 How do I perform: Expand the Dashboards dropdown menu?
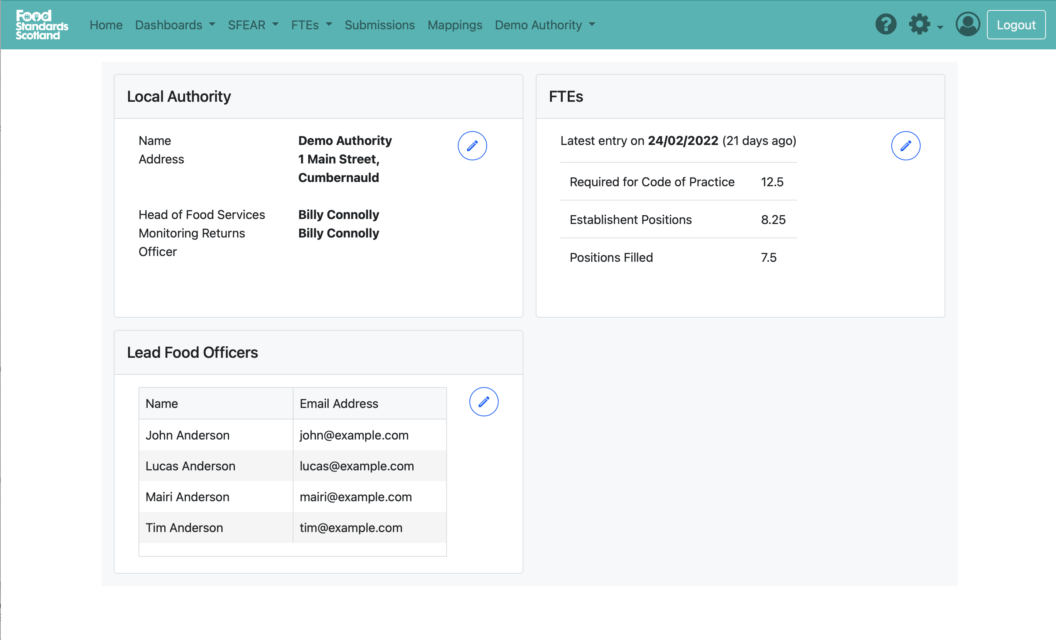(175, 25)
